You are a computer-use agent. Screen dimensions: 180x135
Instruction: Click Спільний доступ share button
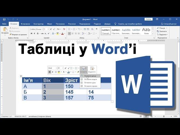pyautogui.click(x=168, y=24)
